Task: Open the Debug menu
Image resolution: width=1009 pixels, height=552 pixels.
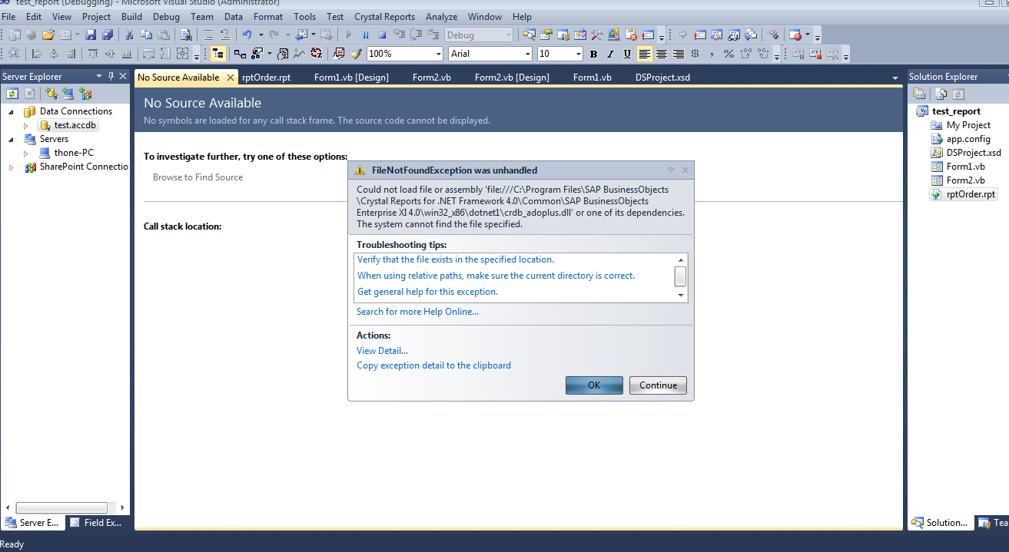Action: pos(165,16)
